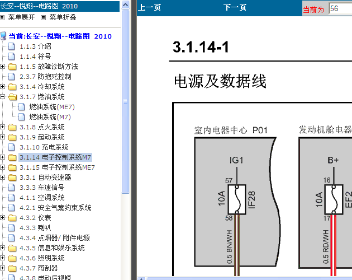Click the page icon for 4.2.1 安全气囊约束系统
This screenshot has height=280, width=352.
(12, 208)
